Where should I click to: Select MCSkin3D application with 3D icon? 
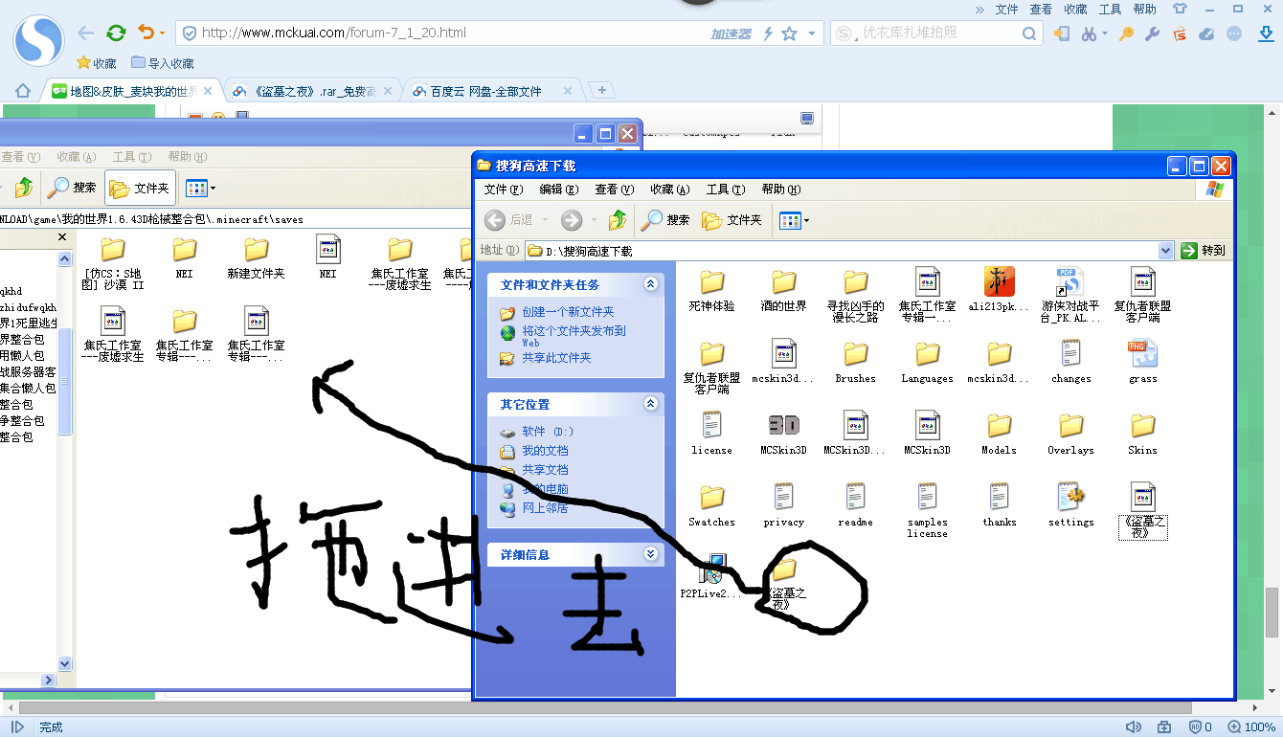pos(783,425)
